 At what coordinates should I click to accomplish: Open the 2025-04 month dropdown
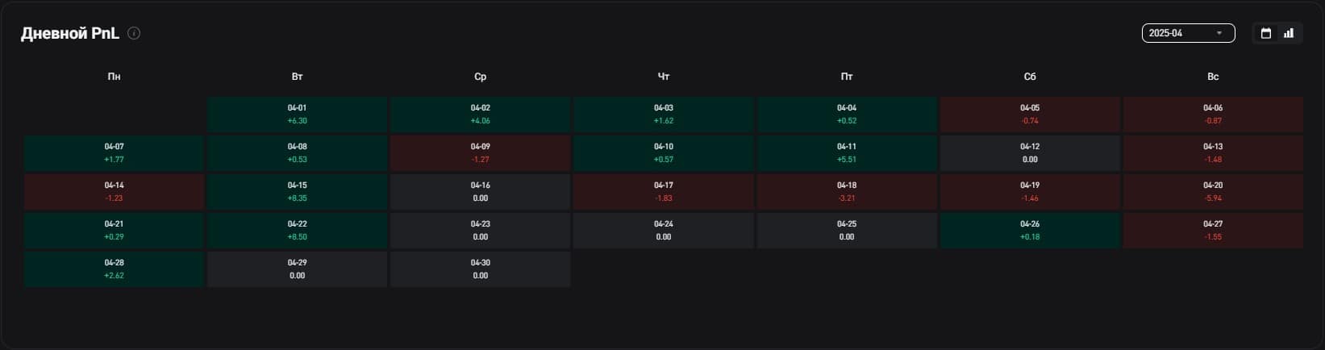[1188, 33]
